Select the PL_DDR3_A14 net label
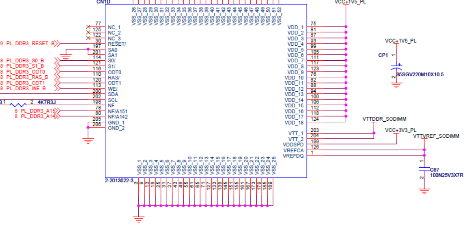The width and height of the screenshot is (474, 233). [x=38, y=117]
